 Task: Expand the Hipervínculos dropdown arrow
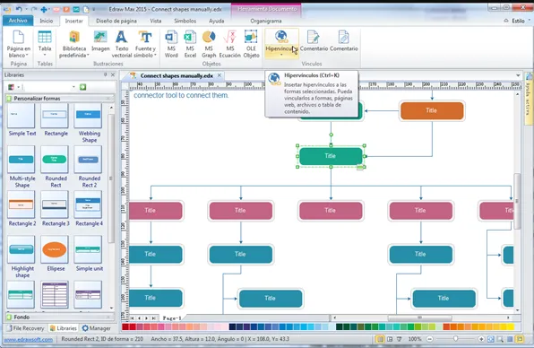[x=281, y=55]
